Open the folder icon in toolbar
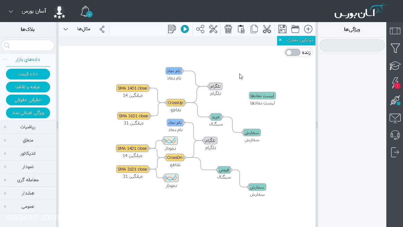403x227 pixels. (295, 29)
